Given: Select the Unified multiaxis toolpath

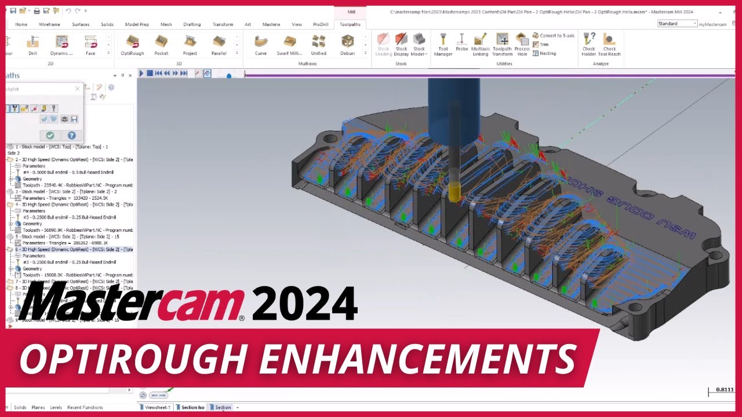Looking at the screenshot, I should pos(319,45).
